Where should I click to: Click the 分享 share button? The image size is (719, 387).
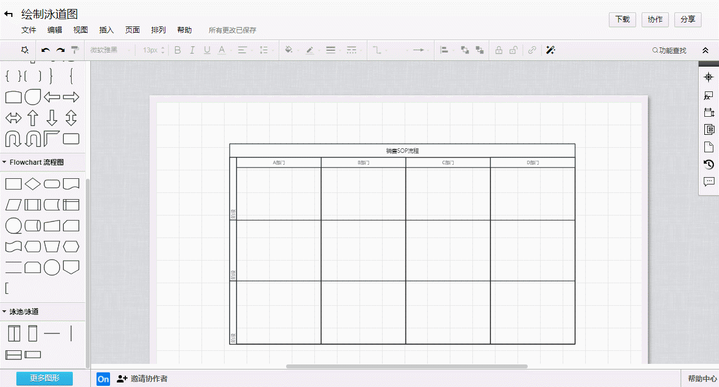tap(688, 19)
